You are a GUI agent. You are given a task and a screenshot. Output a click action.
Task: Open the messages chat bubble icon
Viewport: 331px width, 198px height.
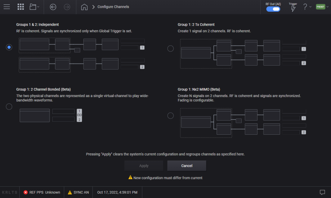[322, 192]
